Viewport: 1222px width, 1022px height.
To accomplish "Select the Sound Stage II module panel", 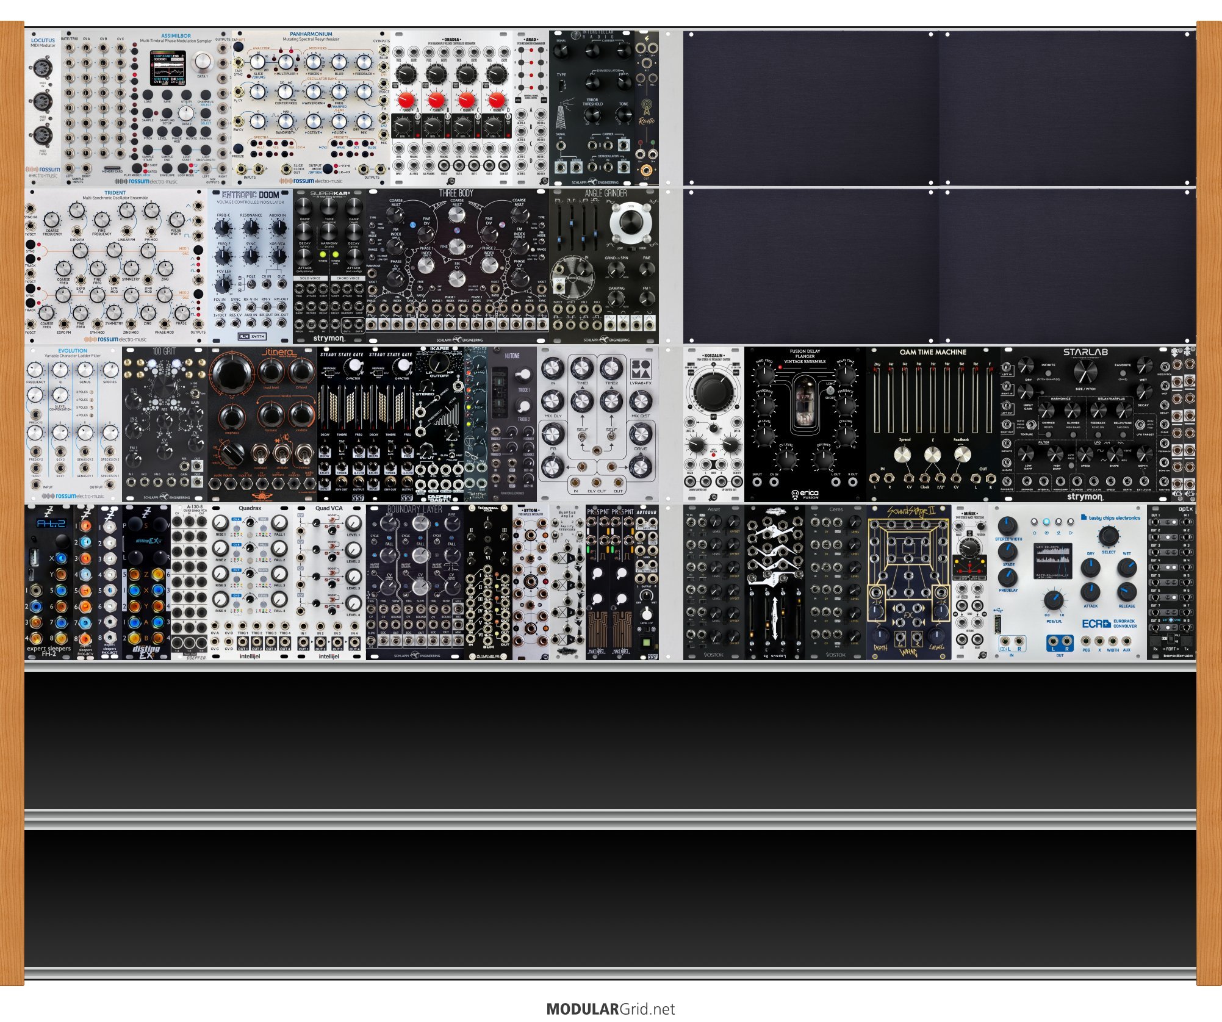I will click(x=908, y=583).
